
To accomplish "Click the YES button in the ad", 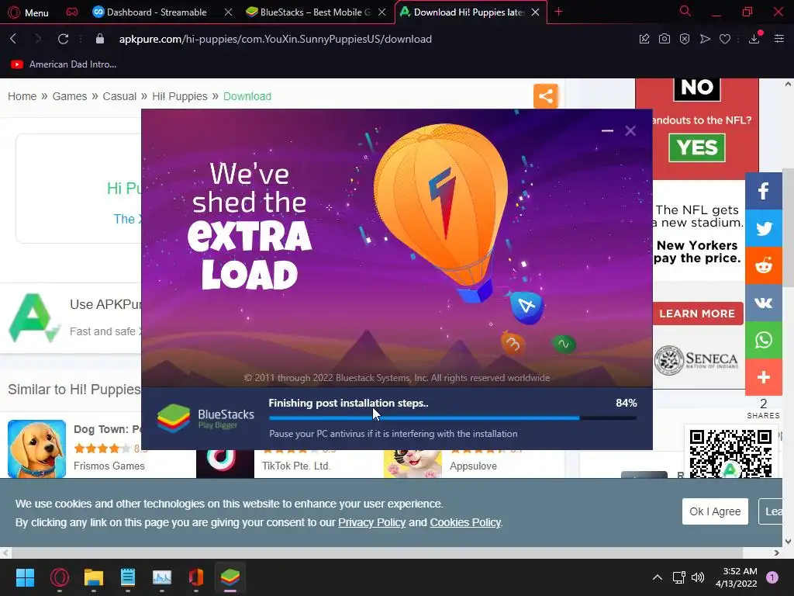I will 697,147.
